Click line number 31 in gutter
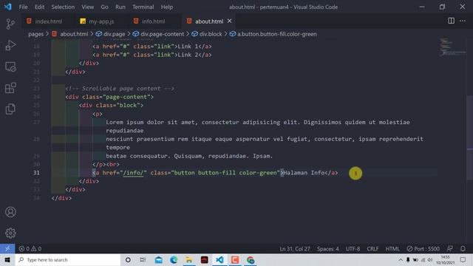 coord(36,173)
